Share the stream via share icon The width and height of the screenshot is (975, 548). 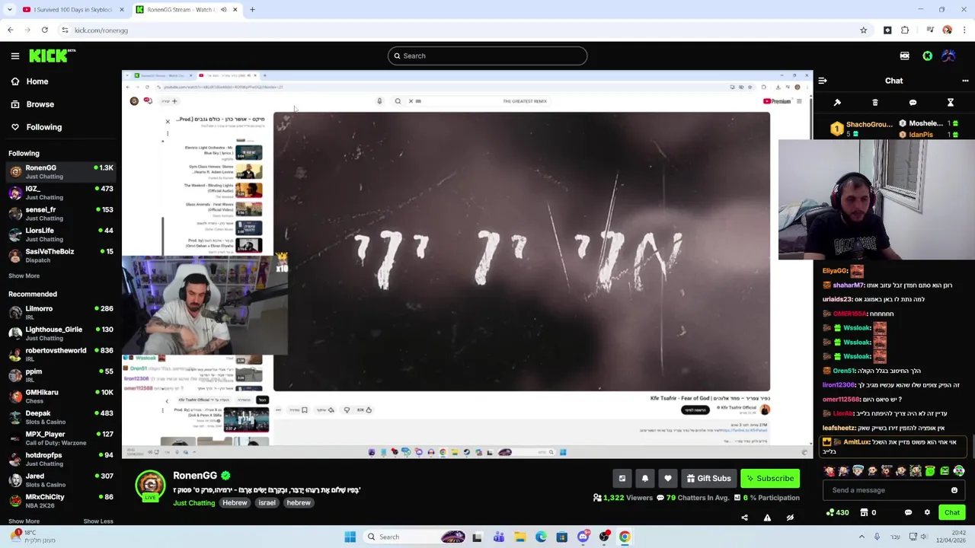[x=744, y=518]
